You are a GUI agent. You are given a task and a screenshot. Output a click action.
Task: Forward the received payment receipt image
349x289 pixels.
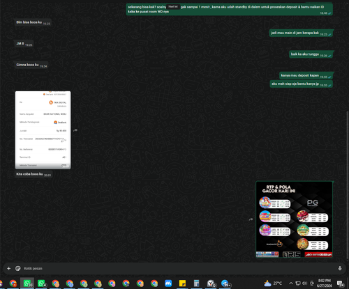75,130
